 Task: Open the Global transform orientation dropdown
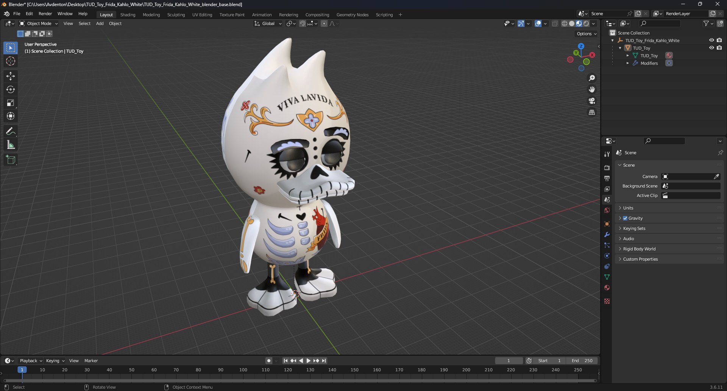(268, 23)
